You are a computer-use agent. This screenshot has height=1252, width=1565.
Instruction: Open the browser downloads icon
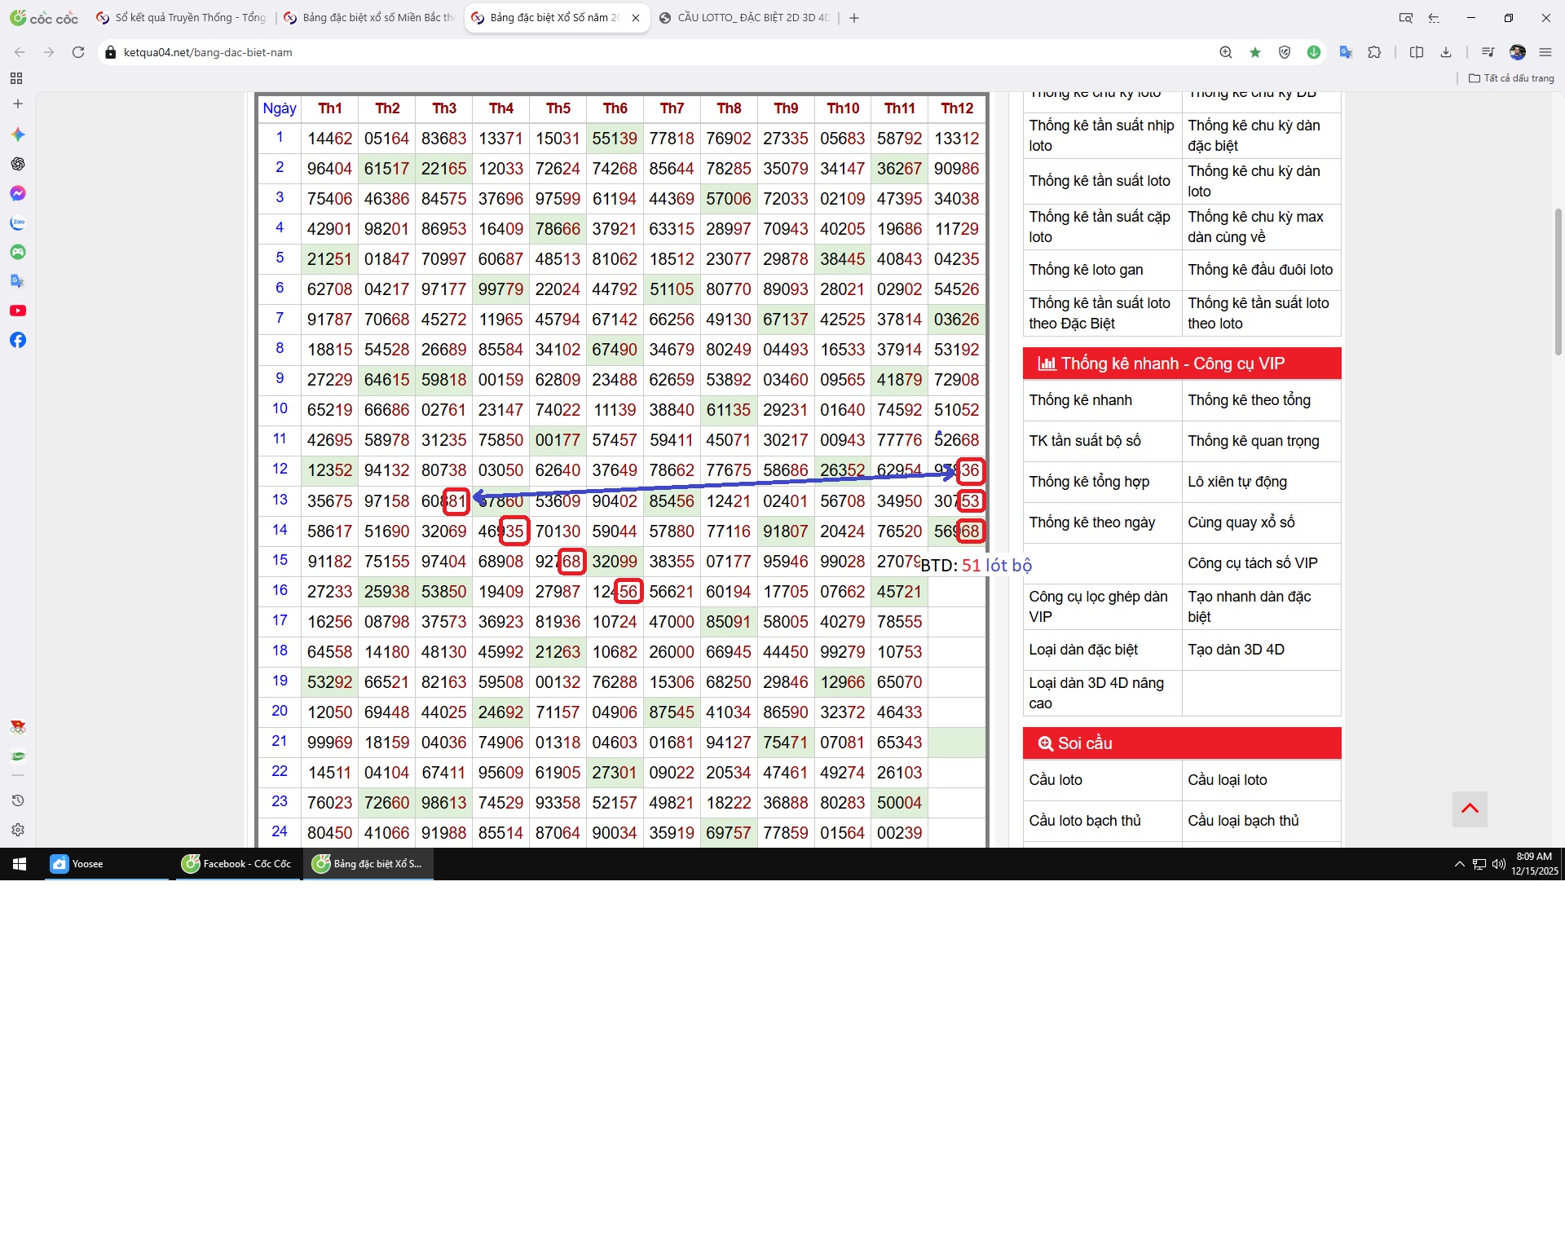1446,52
